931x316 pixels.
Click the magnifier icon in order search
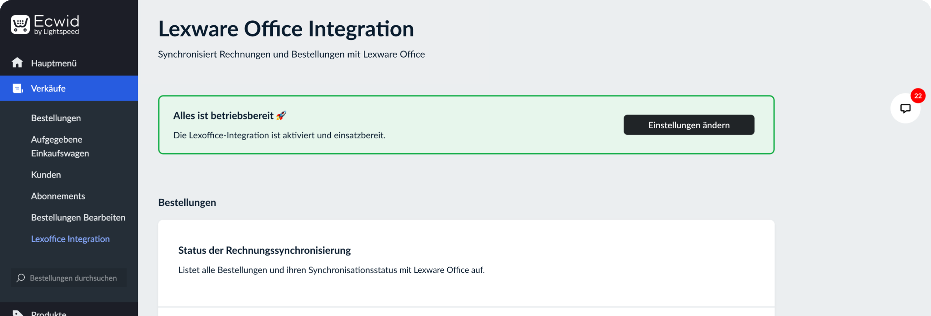(x=21, y=278)
